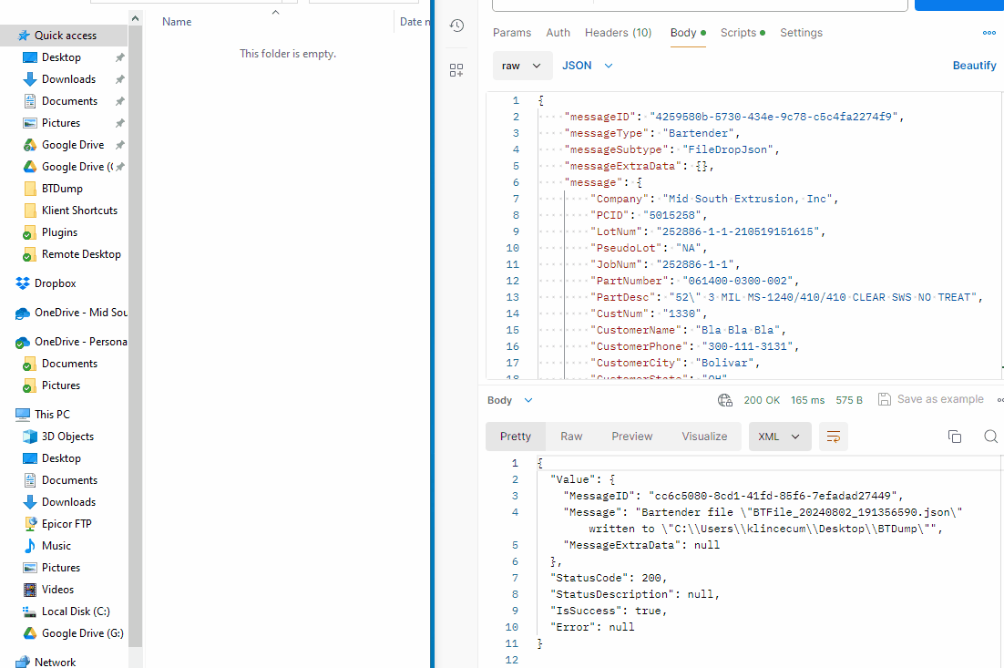Select Preview response view
1004x668 pixels.
point(631,437)
